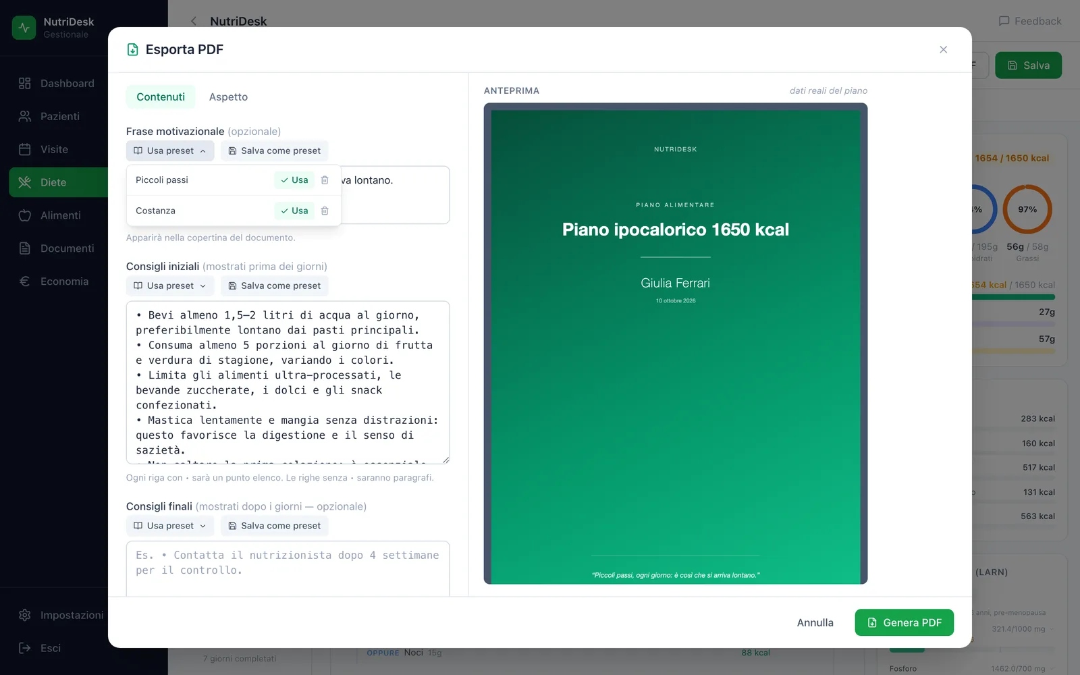Click the Genera PDF button
Image resolution: width=1080 pixels, height=675 pixels.
click(904, 622)
